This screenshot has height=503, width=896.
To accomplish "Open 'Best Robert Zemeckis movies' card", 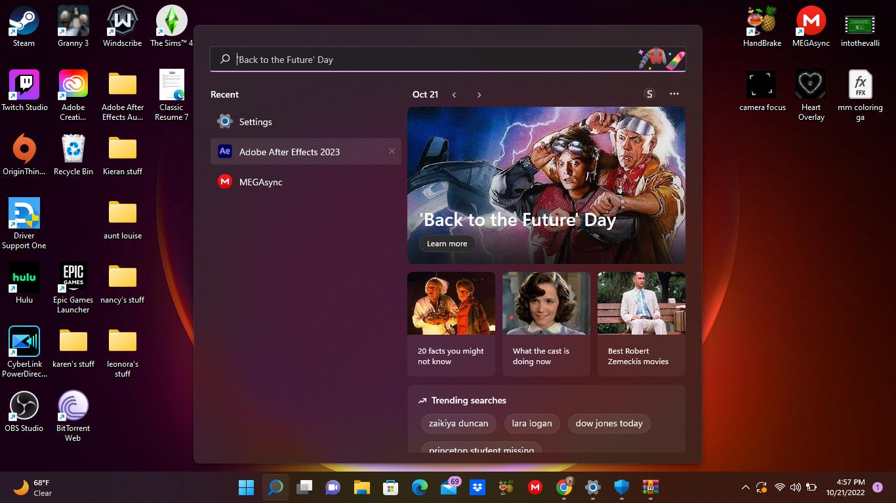I will tap(641, 324).
